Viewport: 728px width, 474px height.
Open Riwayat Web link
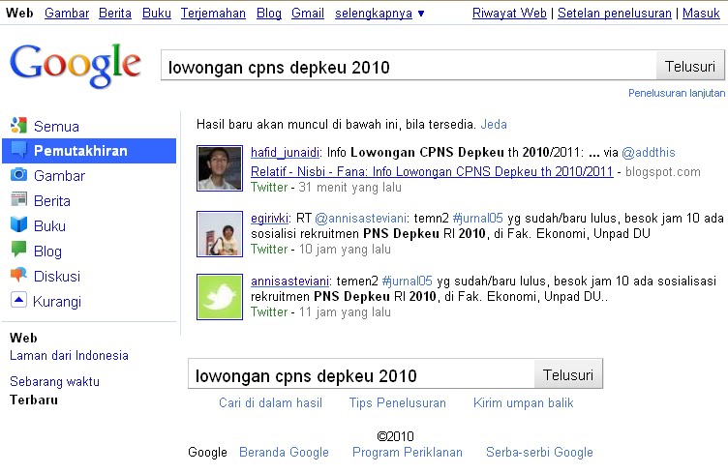(x=509, y=13)
